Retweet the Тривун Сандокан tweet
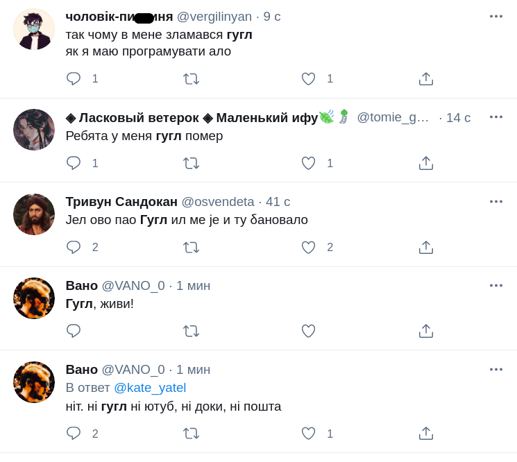The width and height of the screenshot is (517, 462). 191,248
